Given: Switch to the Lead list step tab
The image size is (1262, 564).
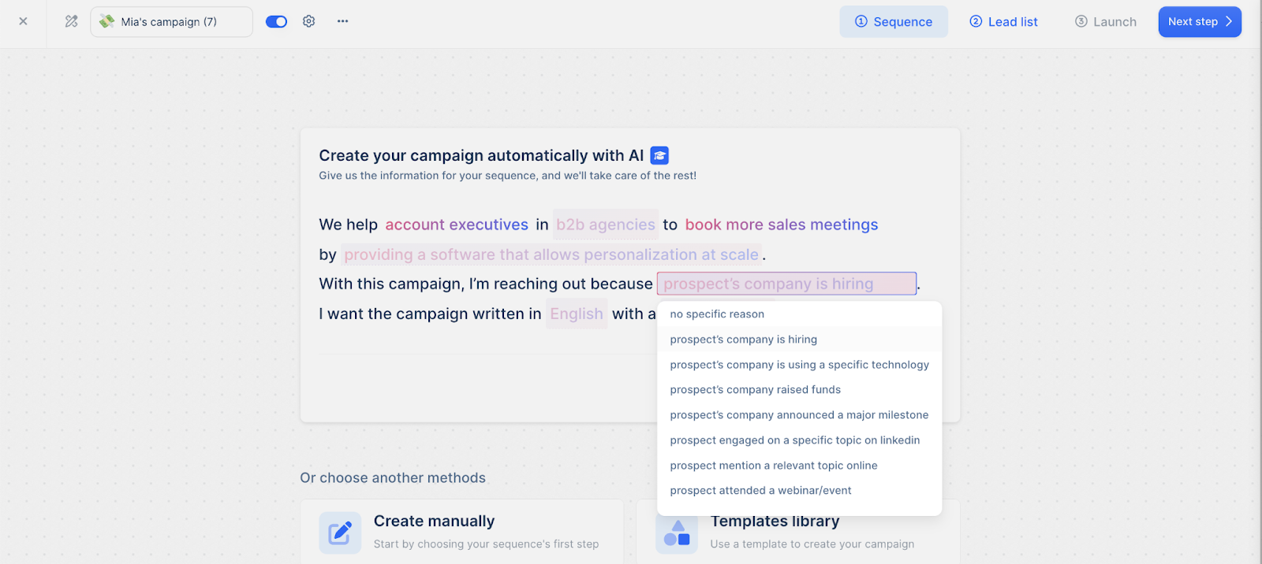Looking at the screenshot, I should click(x=1003, y=22).
